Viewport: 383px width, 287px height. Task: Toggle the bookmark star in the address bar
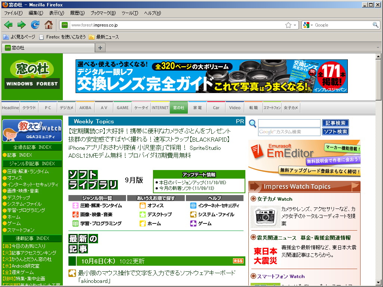288,25
